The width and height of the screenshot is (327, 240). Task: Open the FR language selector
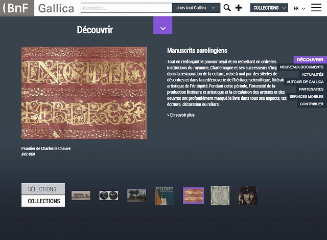(x=299, y=8)
